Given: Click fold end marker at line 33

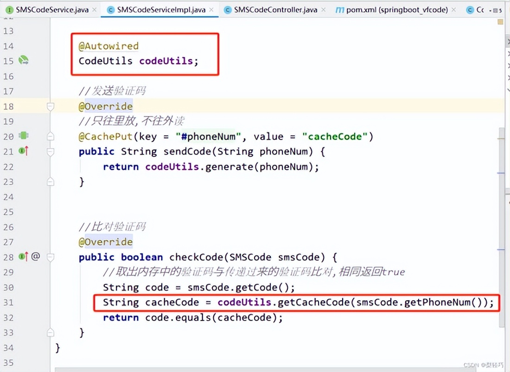Looking at the screenshot, I should tap(51, 332).
